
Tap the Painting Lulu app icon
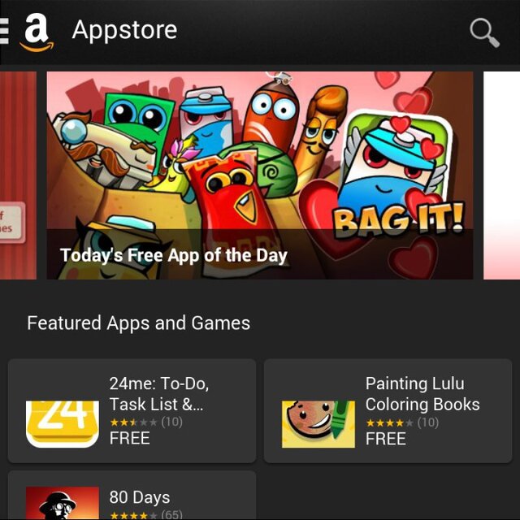(x=318, y=424)
